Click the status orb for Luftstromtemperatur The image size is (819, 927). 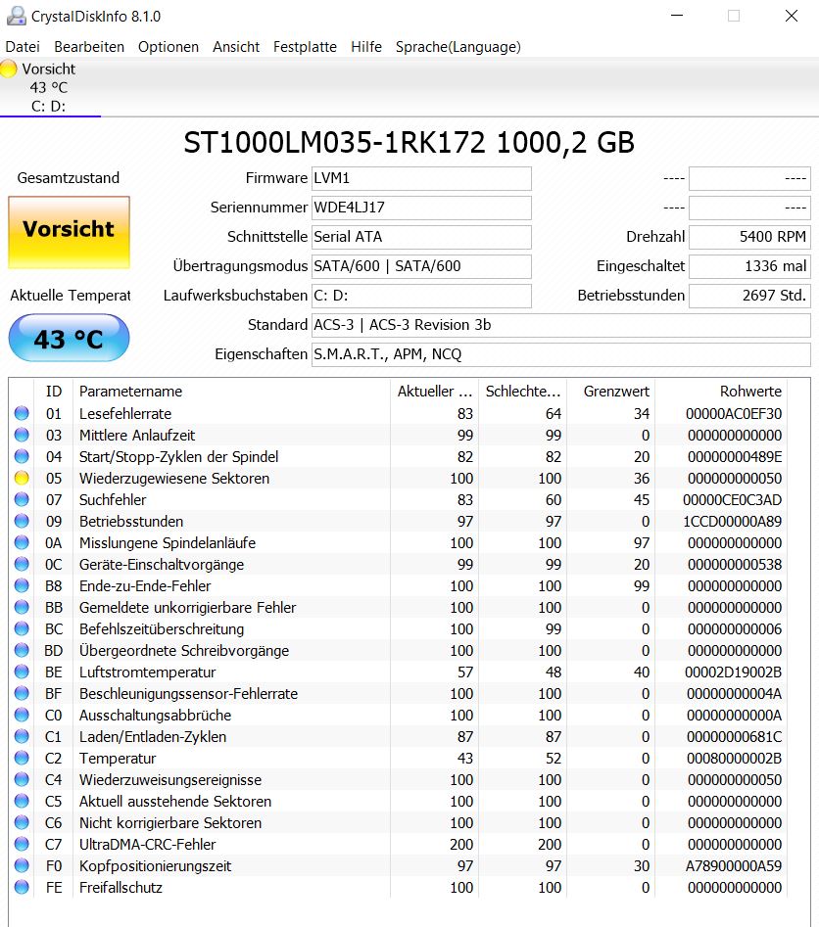coord(22,672)
